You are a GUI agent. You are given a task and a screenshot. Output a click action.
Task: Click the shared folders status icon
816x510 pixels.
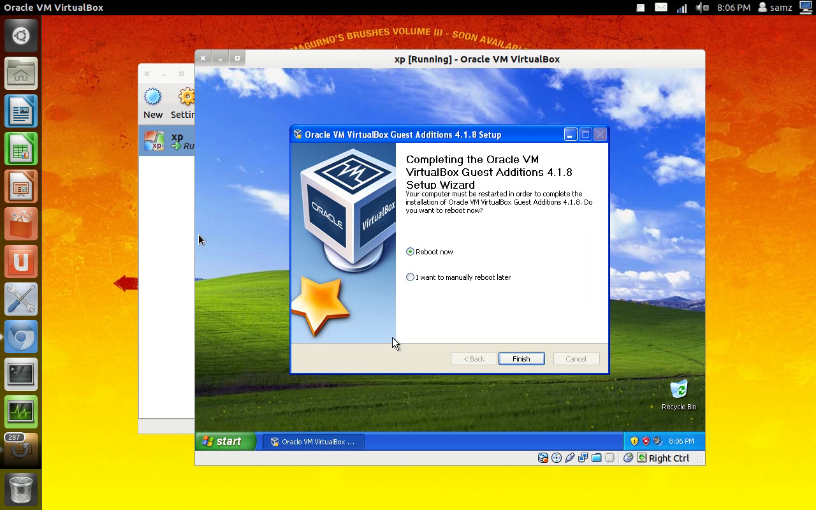coord(597,458)
